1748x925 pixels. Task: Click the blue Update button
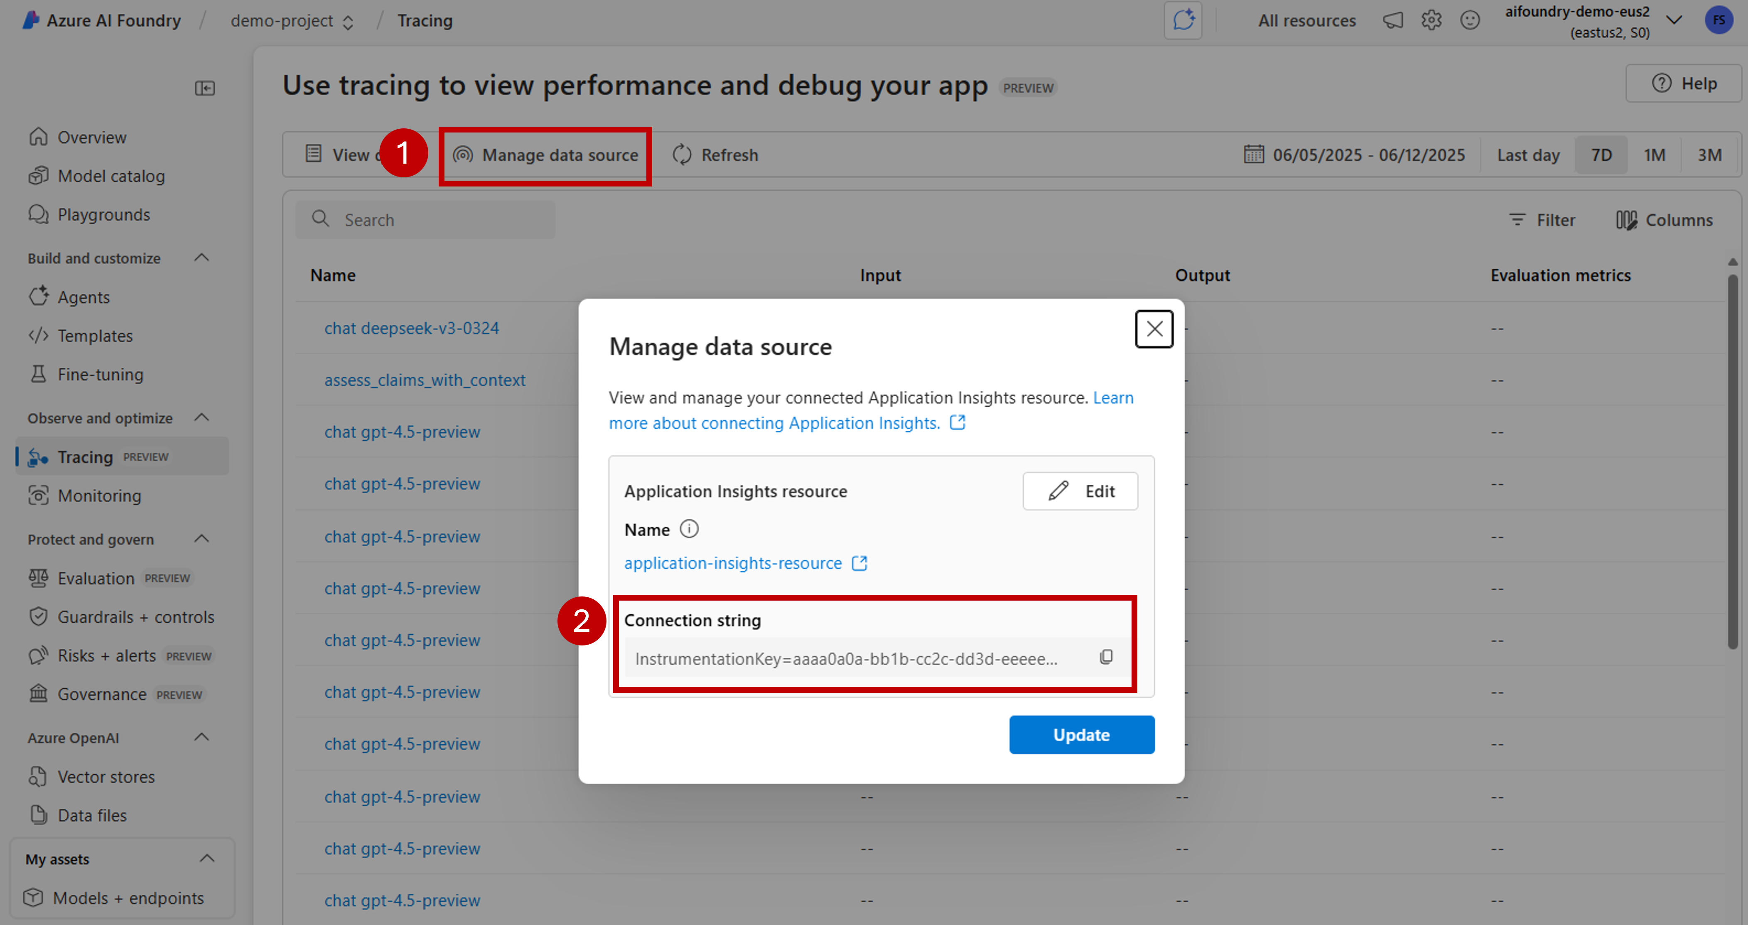pyautogui.click(x=1081, y=734)
